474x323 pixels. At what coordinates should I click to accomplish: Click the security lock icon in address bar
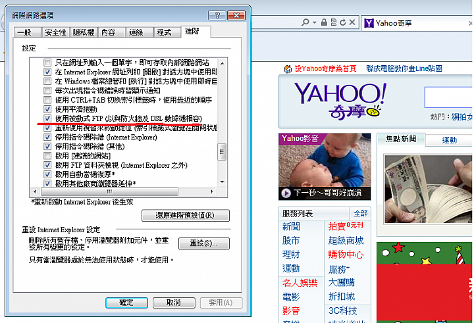[x=324, y=22]
